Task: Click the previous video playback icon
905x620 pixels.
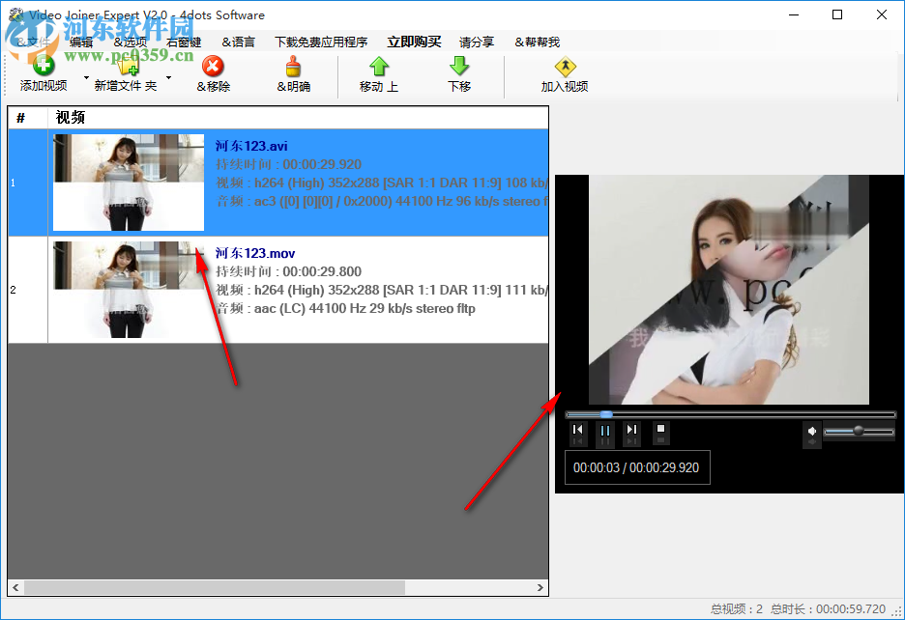Action: (x=577, y=430)
